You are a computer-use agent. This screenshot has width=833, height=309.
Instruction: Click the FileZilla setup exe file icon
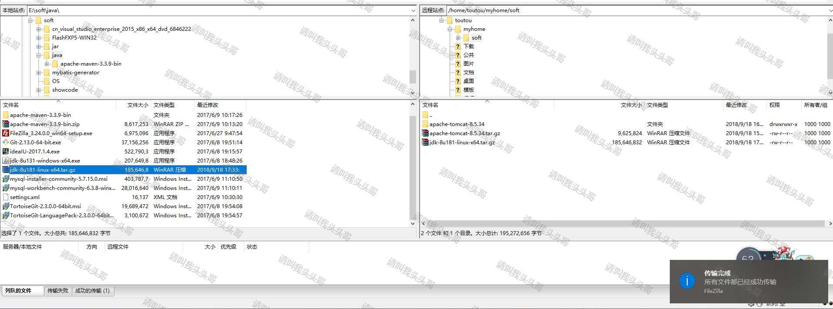(x=6, y=133)
